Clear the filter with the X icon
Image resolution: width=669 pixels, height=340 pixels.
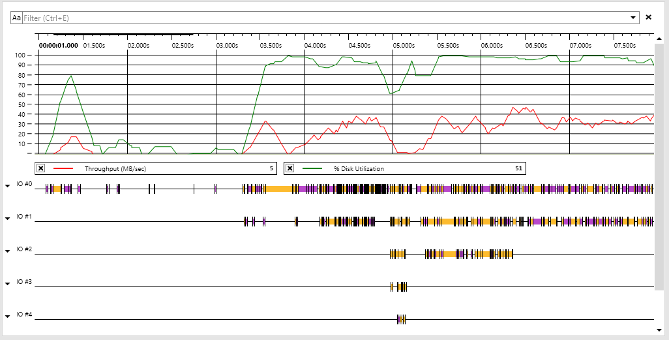649,18
